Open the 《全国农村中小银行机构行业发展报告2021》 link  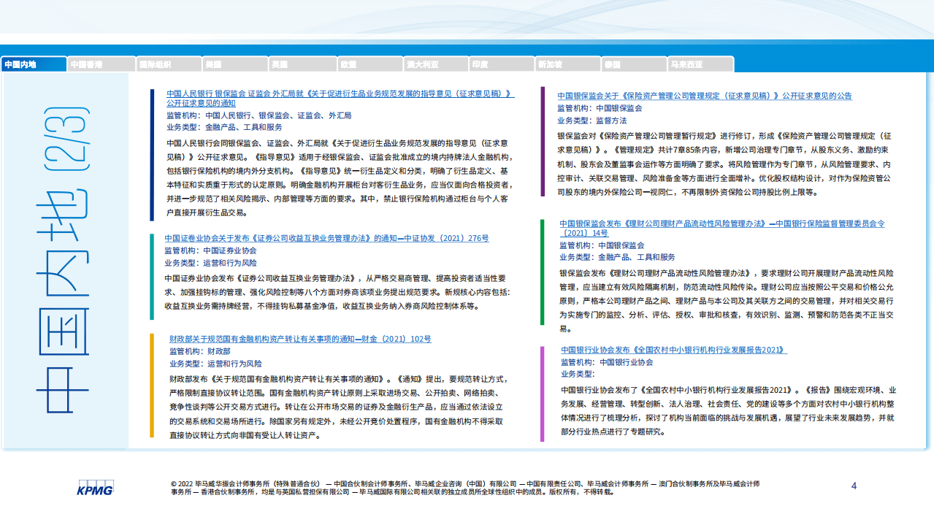pyautogui.click(x=673, y=348)
